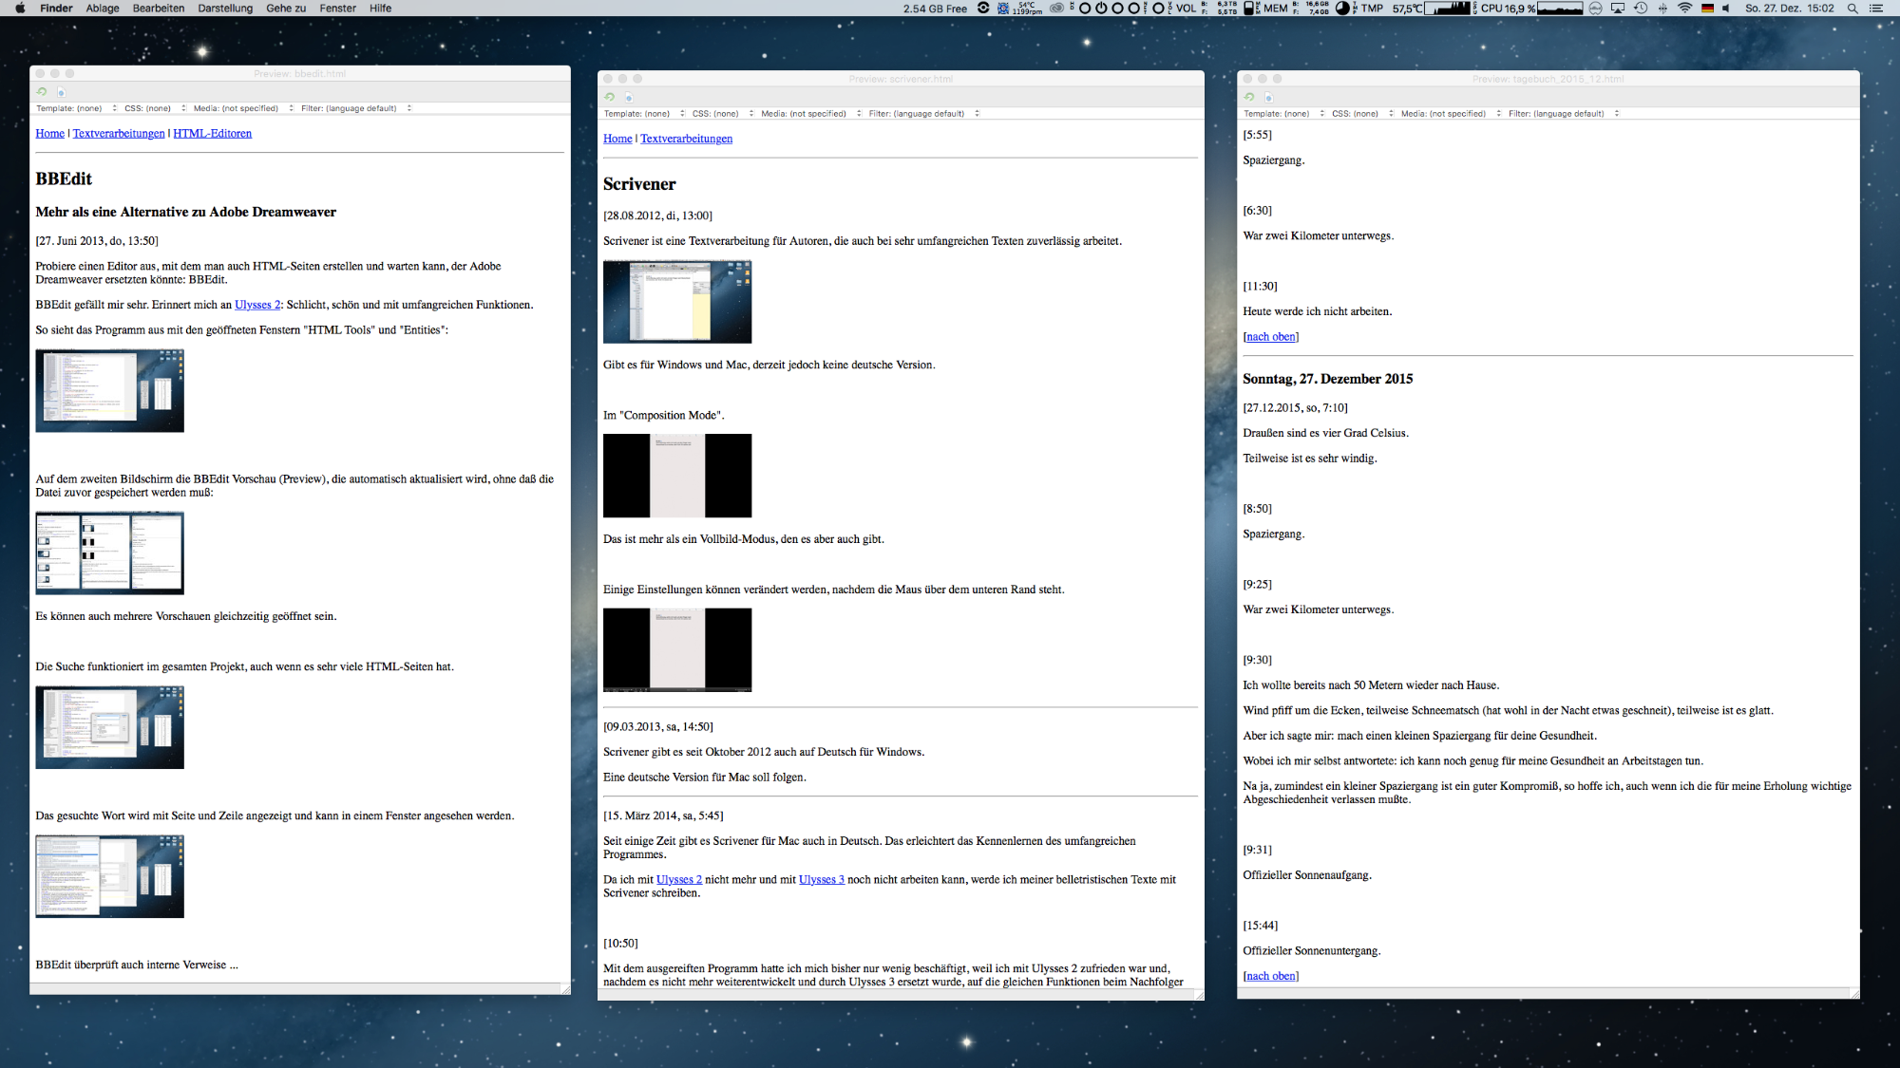Click the Time Machine icon in menu bar

pos(1641,9)
